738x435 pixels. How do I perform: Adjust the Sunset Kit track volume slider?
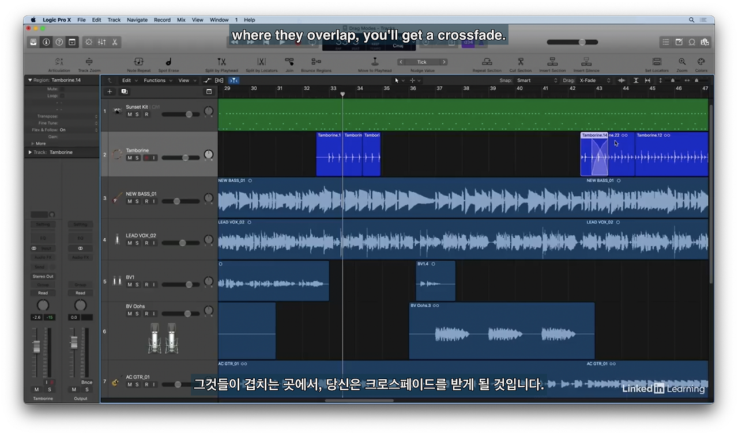181,115
